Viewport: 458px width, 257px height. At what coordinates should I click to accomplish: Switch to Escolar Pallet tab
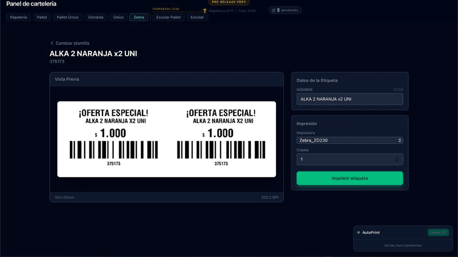tap(168, 17)
